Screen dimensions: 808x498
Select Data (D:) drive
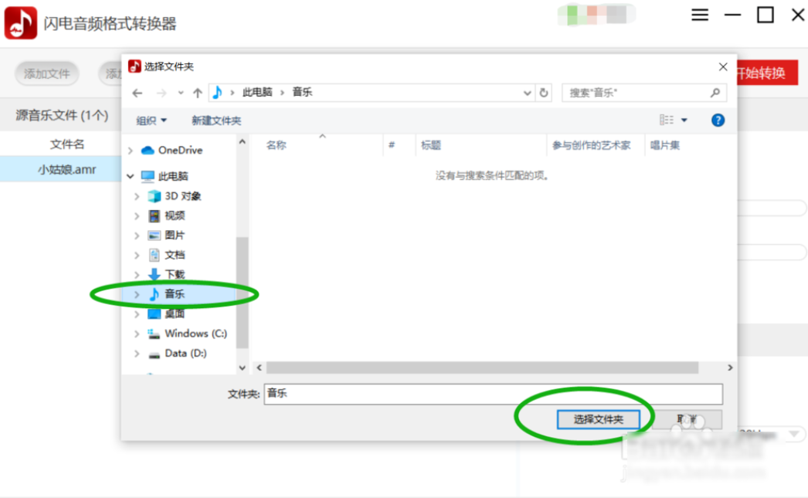coord(185,353)
